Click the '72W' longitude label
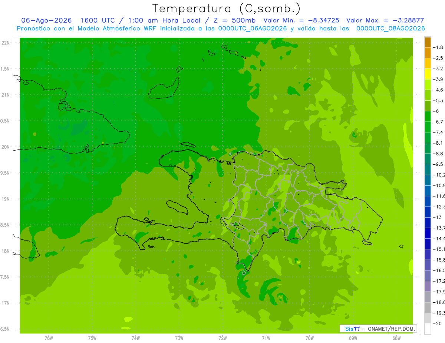This screenshot has width=445, height=343. [x=222, y=338]
